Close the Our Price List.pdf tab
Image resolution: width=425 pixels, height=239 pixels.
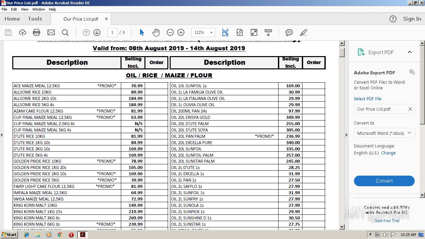[x=106, y=19]
